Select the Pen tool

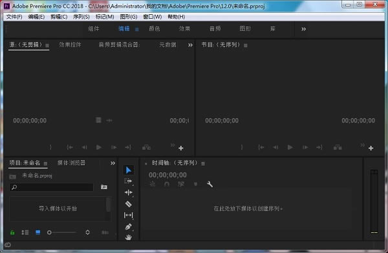(x=129, y=227)
